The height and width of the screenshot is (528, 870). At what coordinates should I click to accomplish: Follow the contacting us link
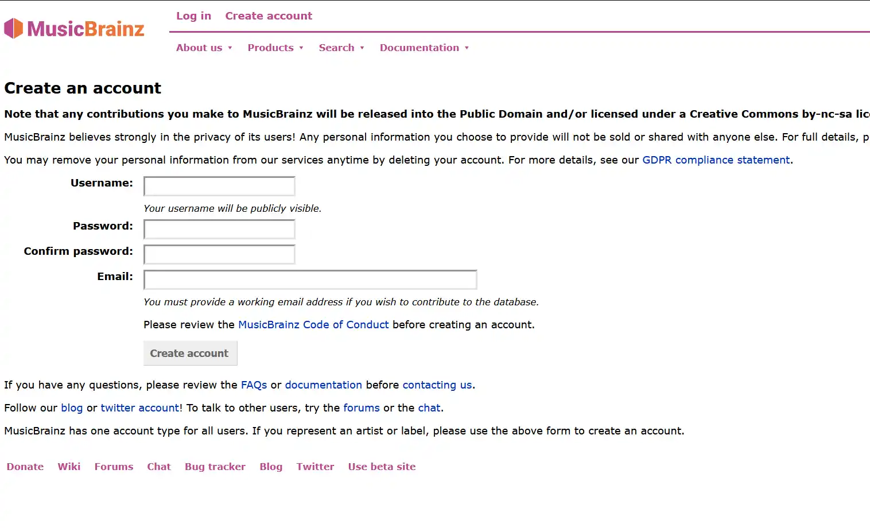[x=437, y=385]
